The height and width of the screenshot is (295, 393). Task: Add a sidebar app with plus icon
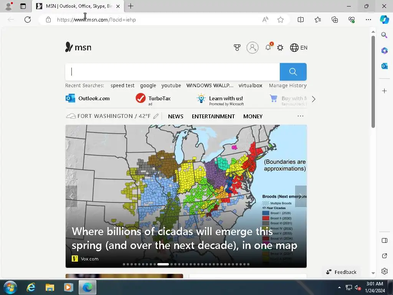coord(384,91)
